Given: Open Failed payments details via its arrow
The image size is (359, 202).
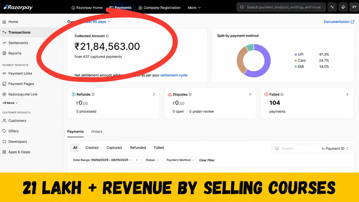Looking at the screenshot, I should click(x=347, y=95).
